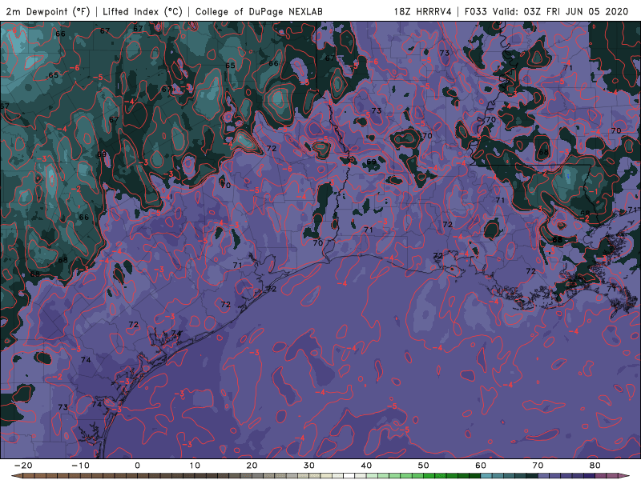The width and height of the screenshot is (641, 480).
Task: Click the 60 label on the color scale
Action: (x=481, y=466)
